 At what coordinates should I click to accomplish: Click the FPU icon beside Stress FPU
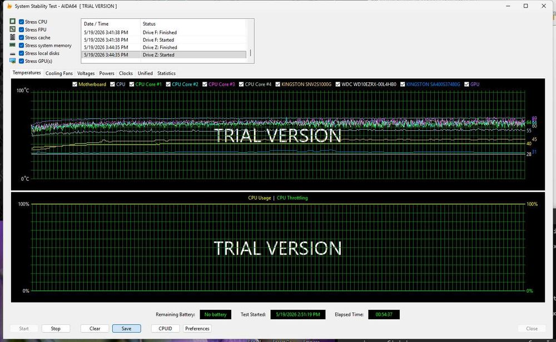(12, 29)
